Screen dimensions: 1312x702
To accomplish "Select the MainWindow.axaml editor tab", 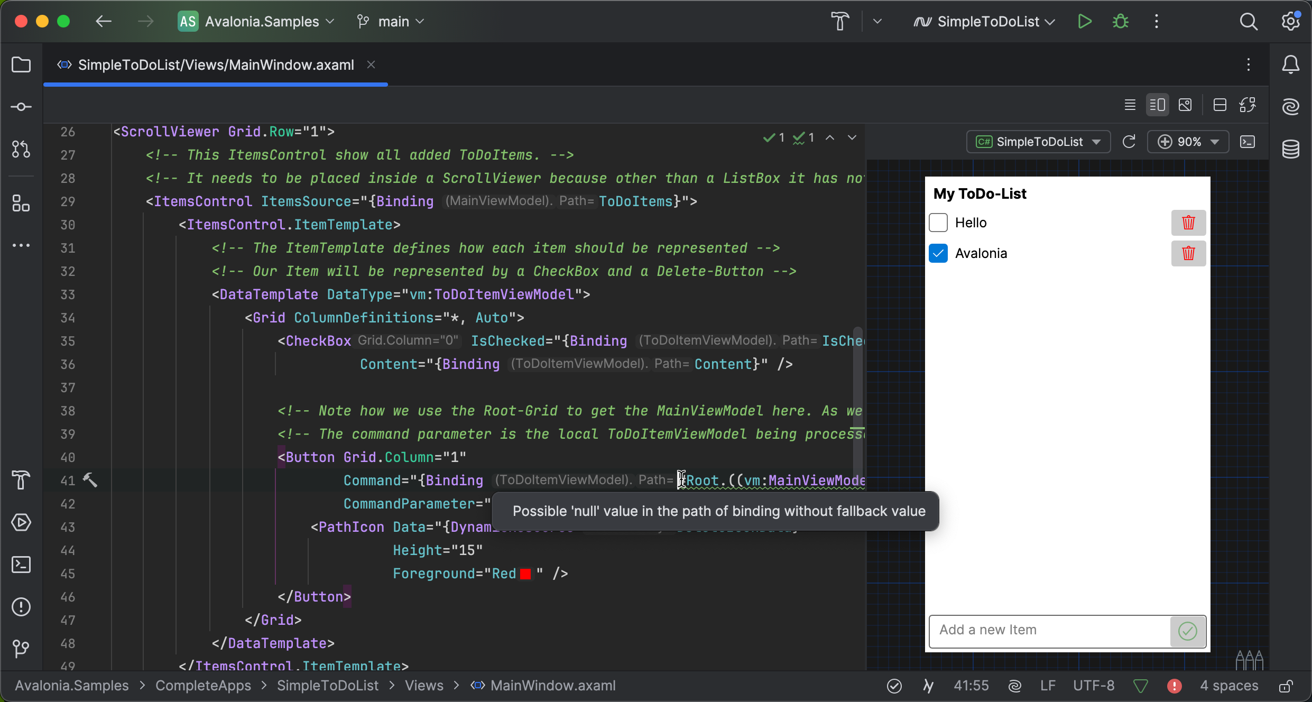I will coord(216,65).
